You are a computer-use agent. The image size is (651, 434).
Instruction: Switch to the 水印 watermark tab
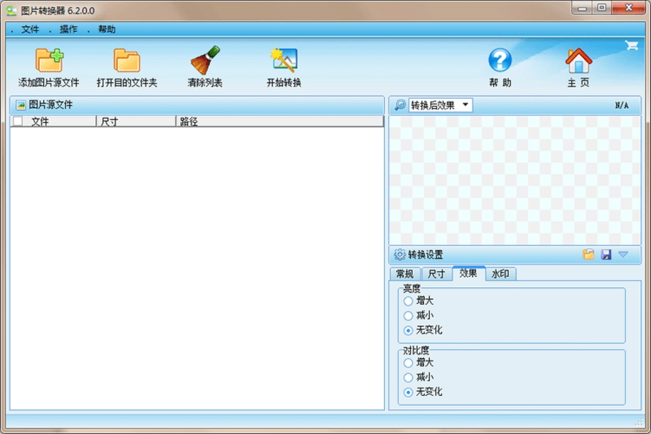(502, 274)
